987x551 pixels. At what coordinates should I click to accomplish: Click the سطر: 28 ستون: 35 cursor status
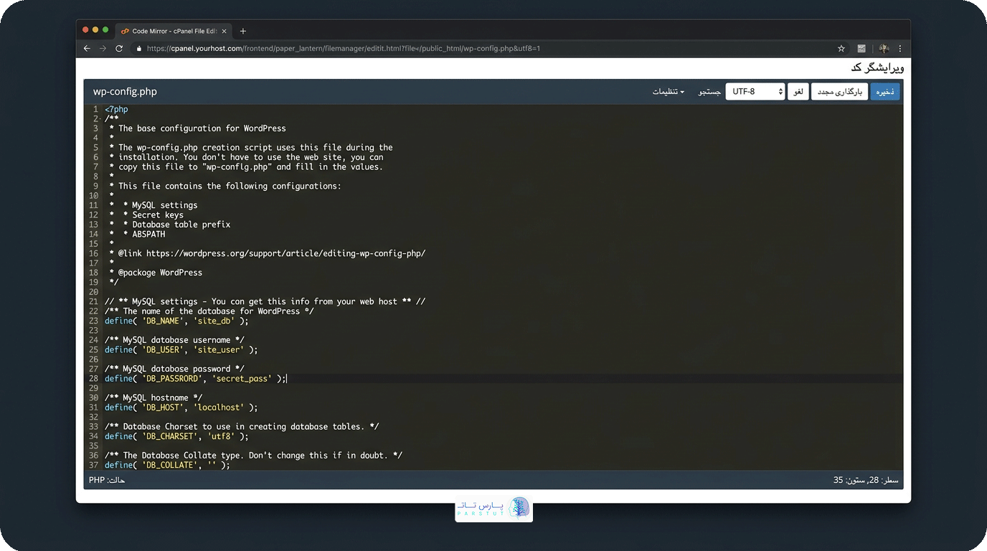pos(866,480)
